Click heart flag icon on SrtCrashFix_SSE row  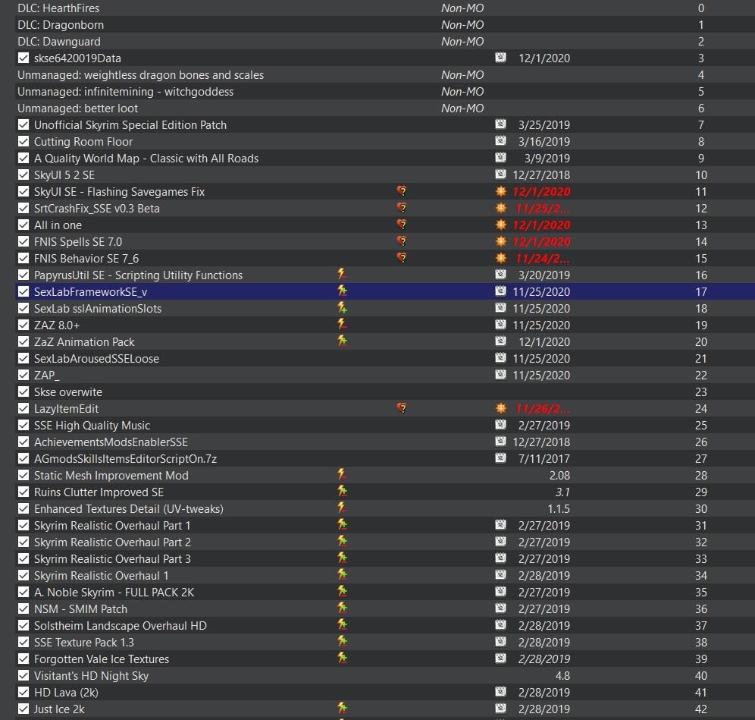[x=402, y=208]
